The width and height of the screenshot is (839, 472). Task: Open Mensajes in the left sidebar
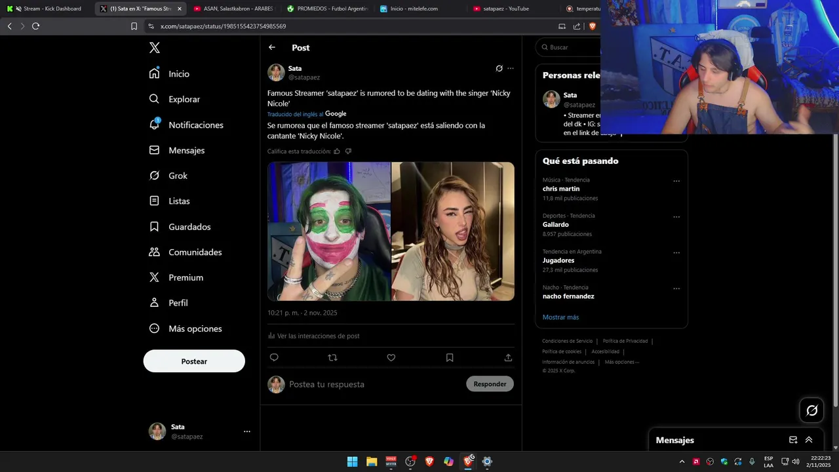(177, 150)
